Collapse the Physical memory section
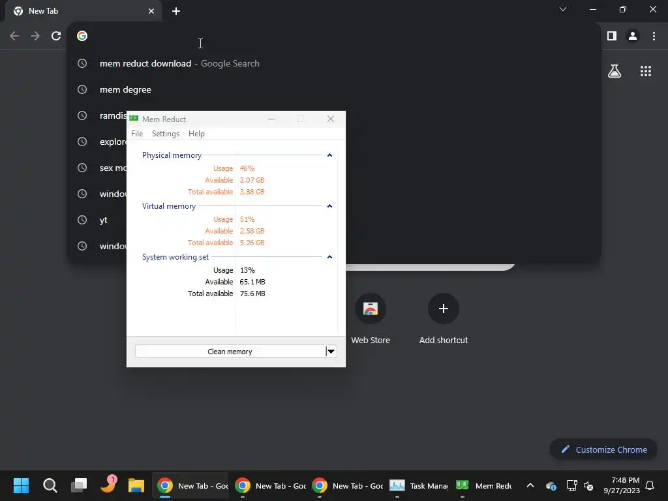Viewport: 668px width, 501px height. (329, 155)
